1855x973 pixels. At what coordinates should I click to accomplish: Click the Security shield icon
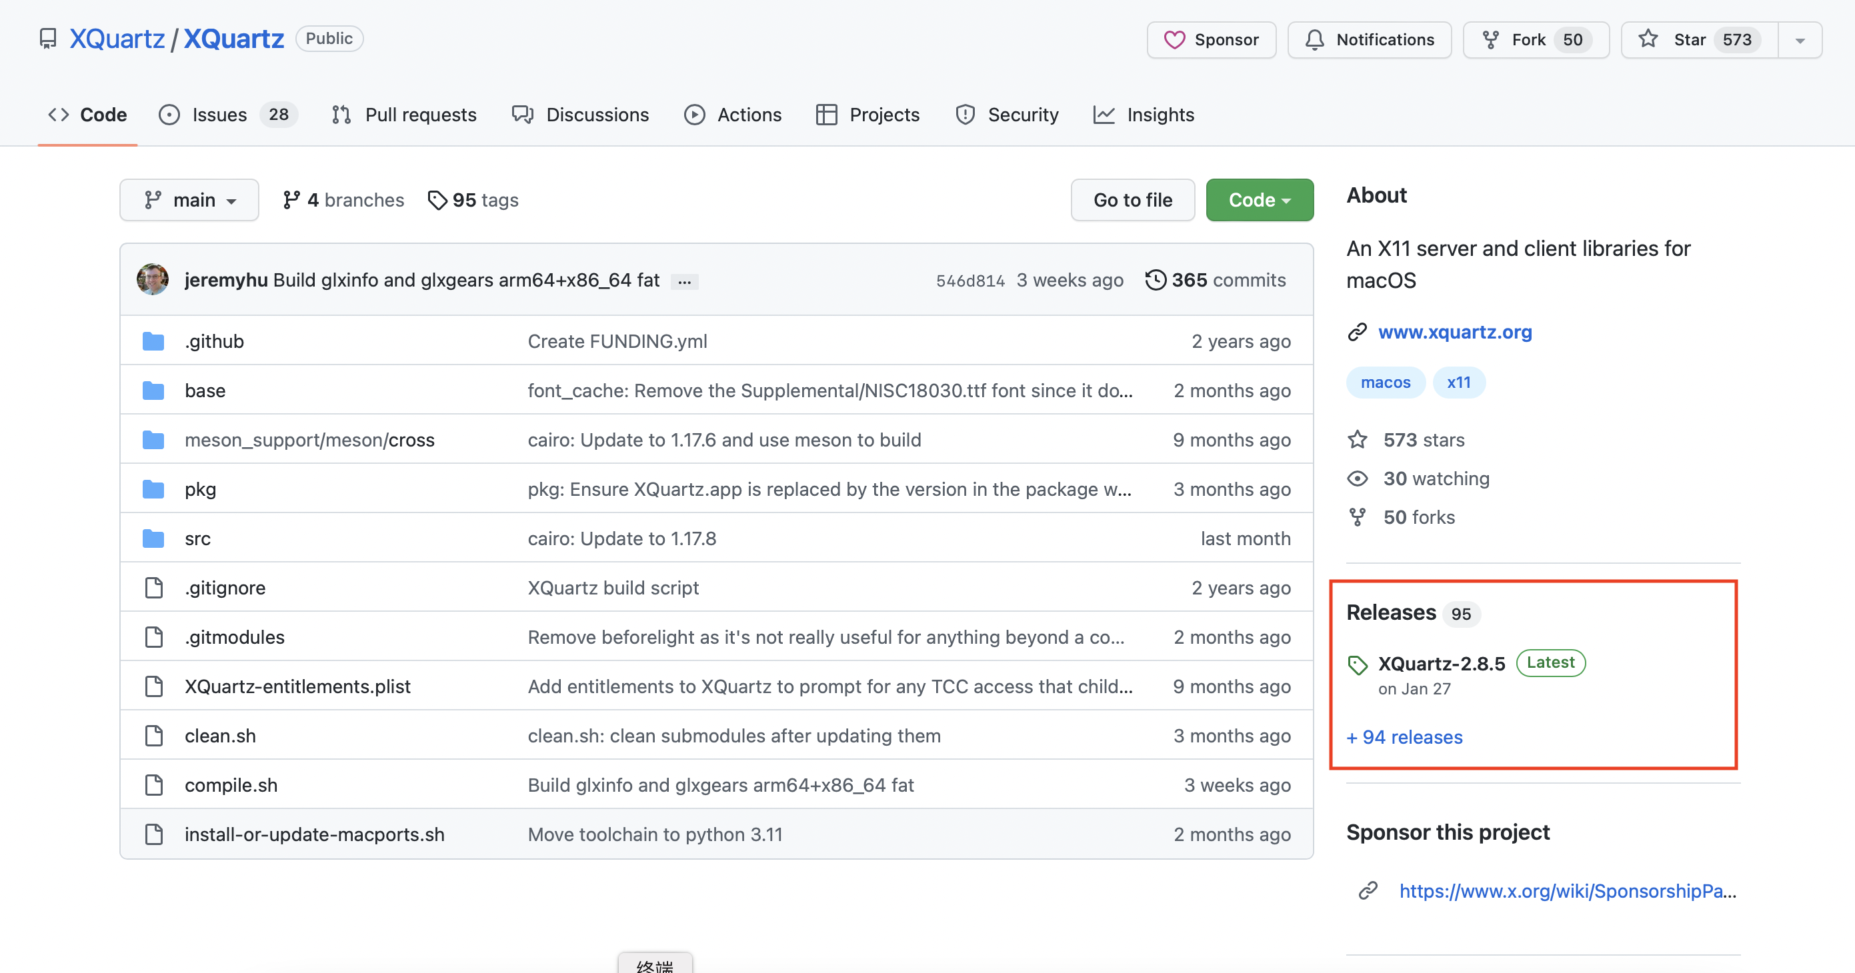[968, 113]
